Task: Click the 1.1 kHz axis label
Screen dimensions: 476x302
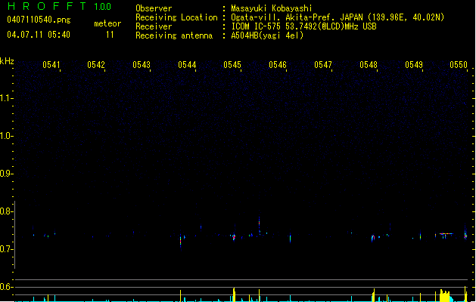Action: pyautogui.click(x=6, y=98)
